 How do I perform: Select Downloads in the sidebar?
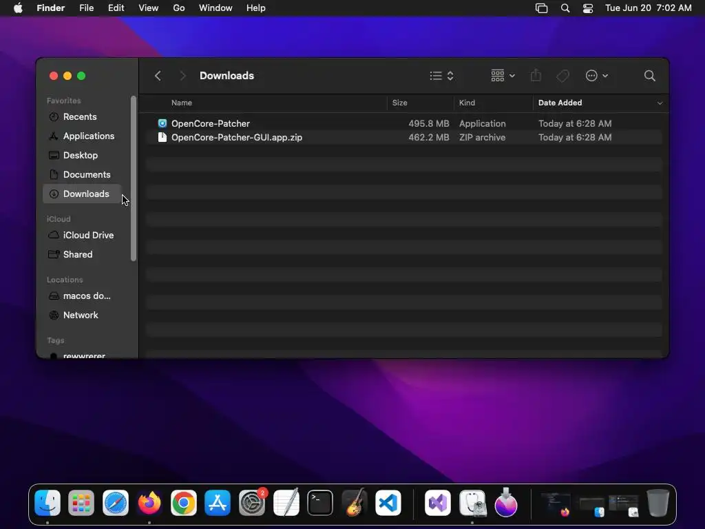82,194
